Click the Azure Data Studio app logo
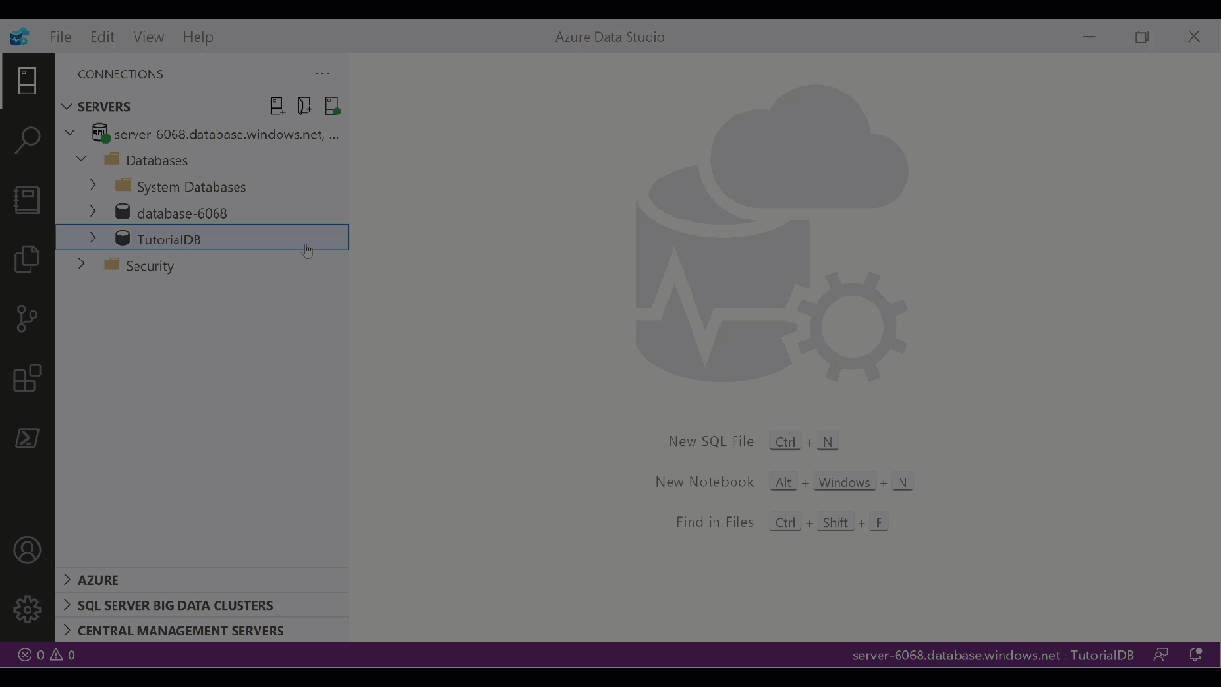The height and width of the screenshot is (687, 1221). coord(20,37)
